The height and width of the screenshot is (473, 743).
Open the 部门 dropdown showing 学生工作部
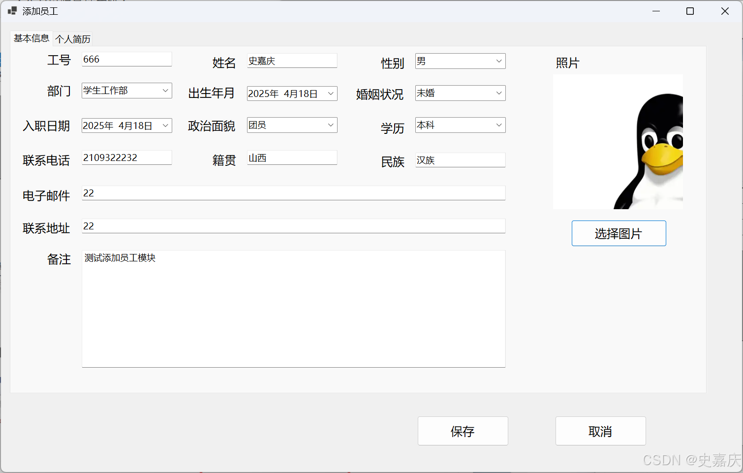click(127, 91)
